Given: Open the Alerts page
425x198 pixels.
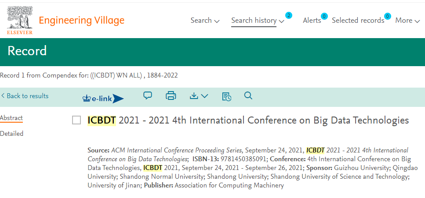Looking at the screenshot, I should pyautogui.click(x=312, y=21).
